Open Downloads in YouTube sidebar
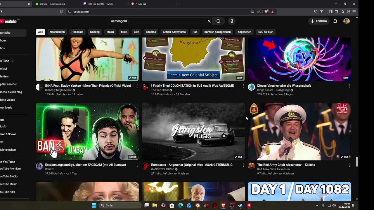 click(x=6, y=108)
